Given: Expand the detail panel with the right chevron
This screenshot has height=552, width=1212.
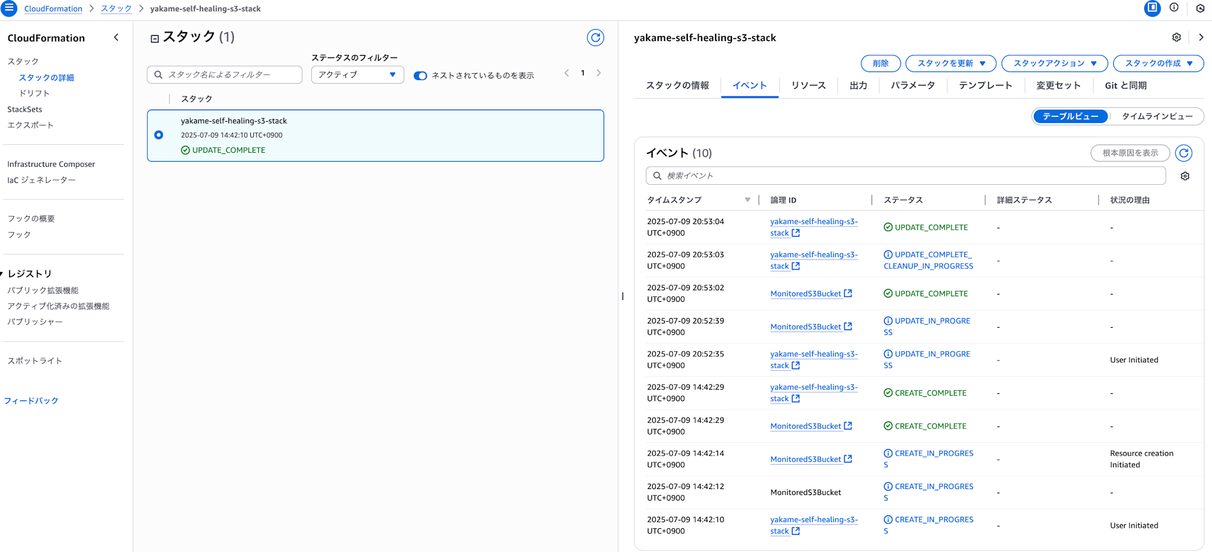Looking at the screenshot, I should (x=1200, y=38).
